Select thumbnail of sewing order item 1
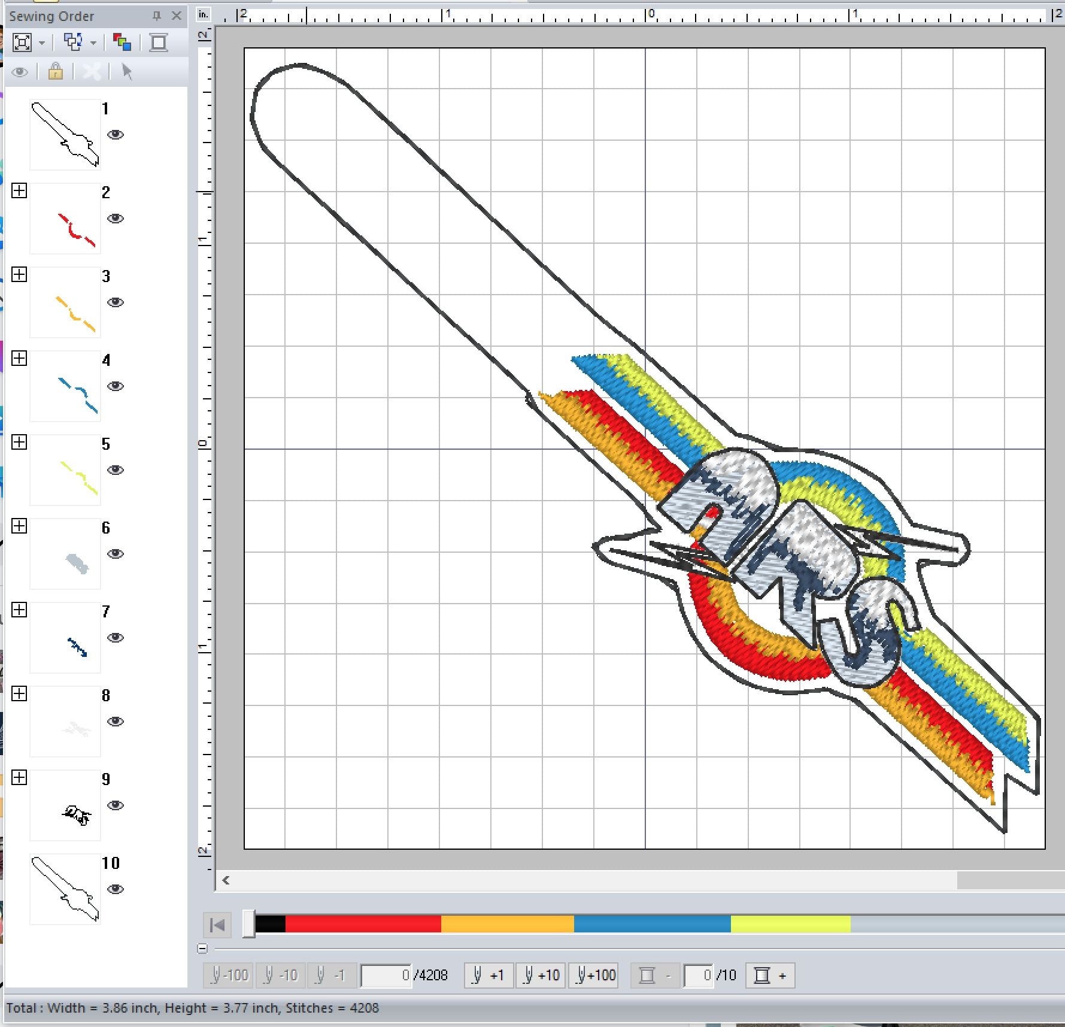This screenshot has width=1065, height=1027. tap(65, 135)
